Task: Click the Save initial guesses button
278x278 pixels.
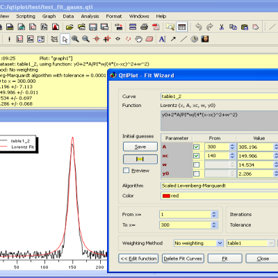Action: [x=140, y=147]
